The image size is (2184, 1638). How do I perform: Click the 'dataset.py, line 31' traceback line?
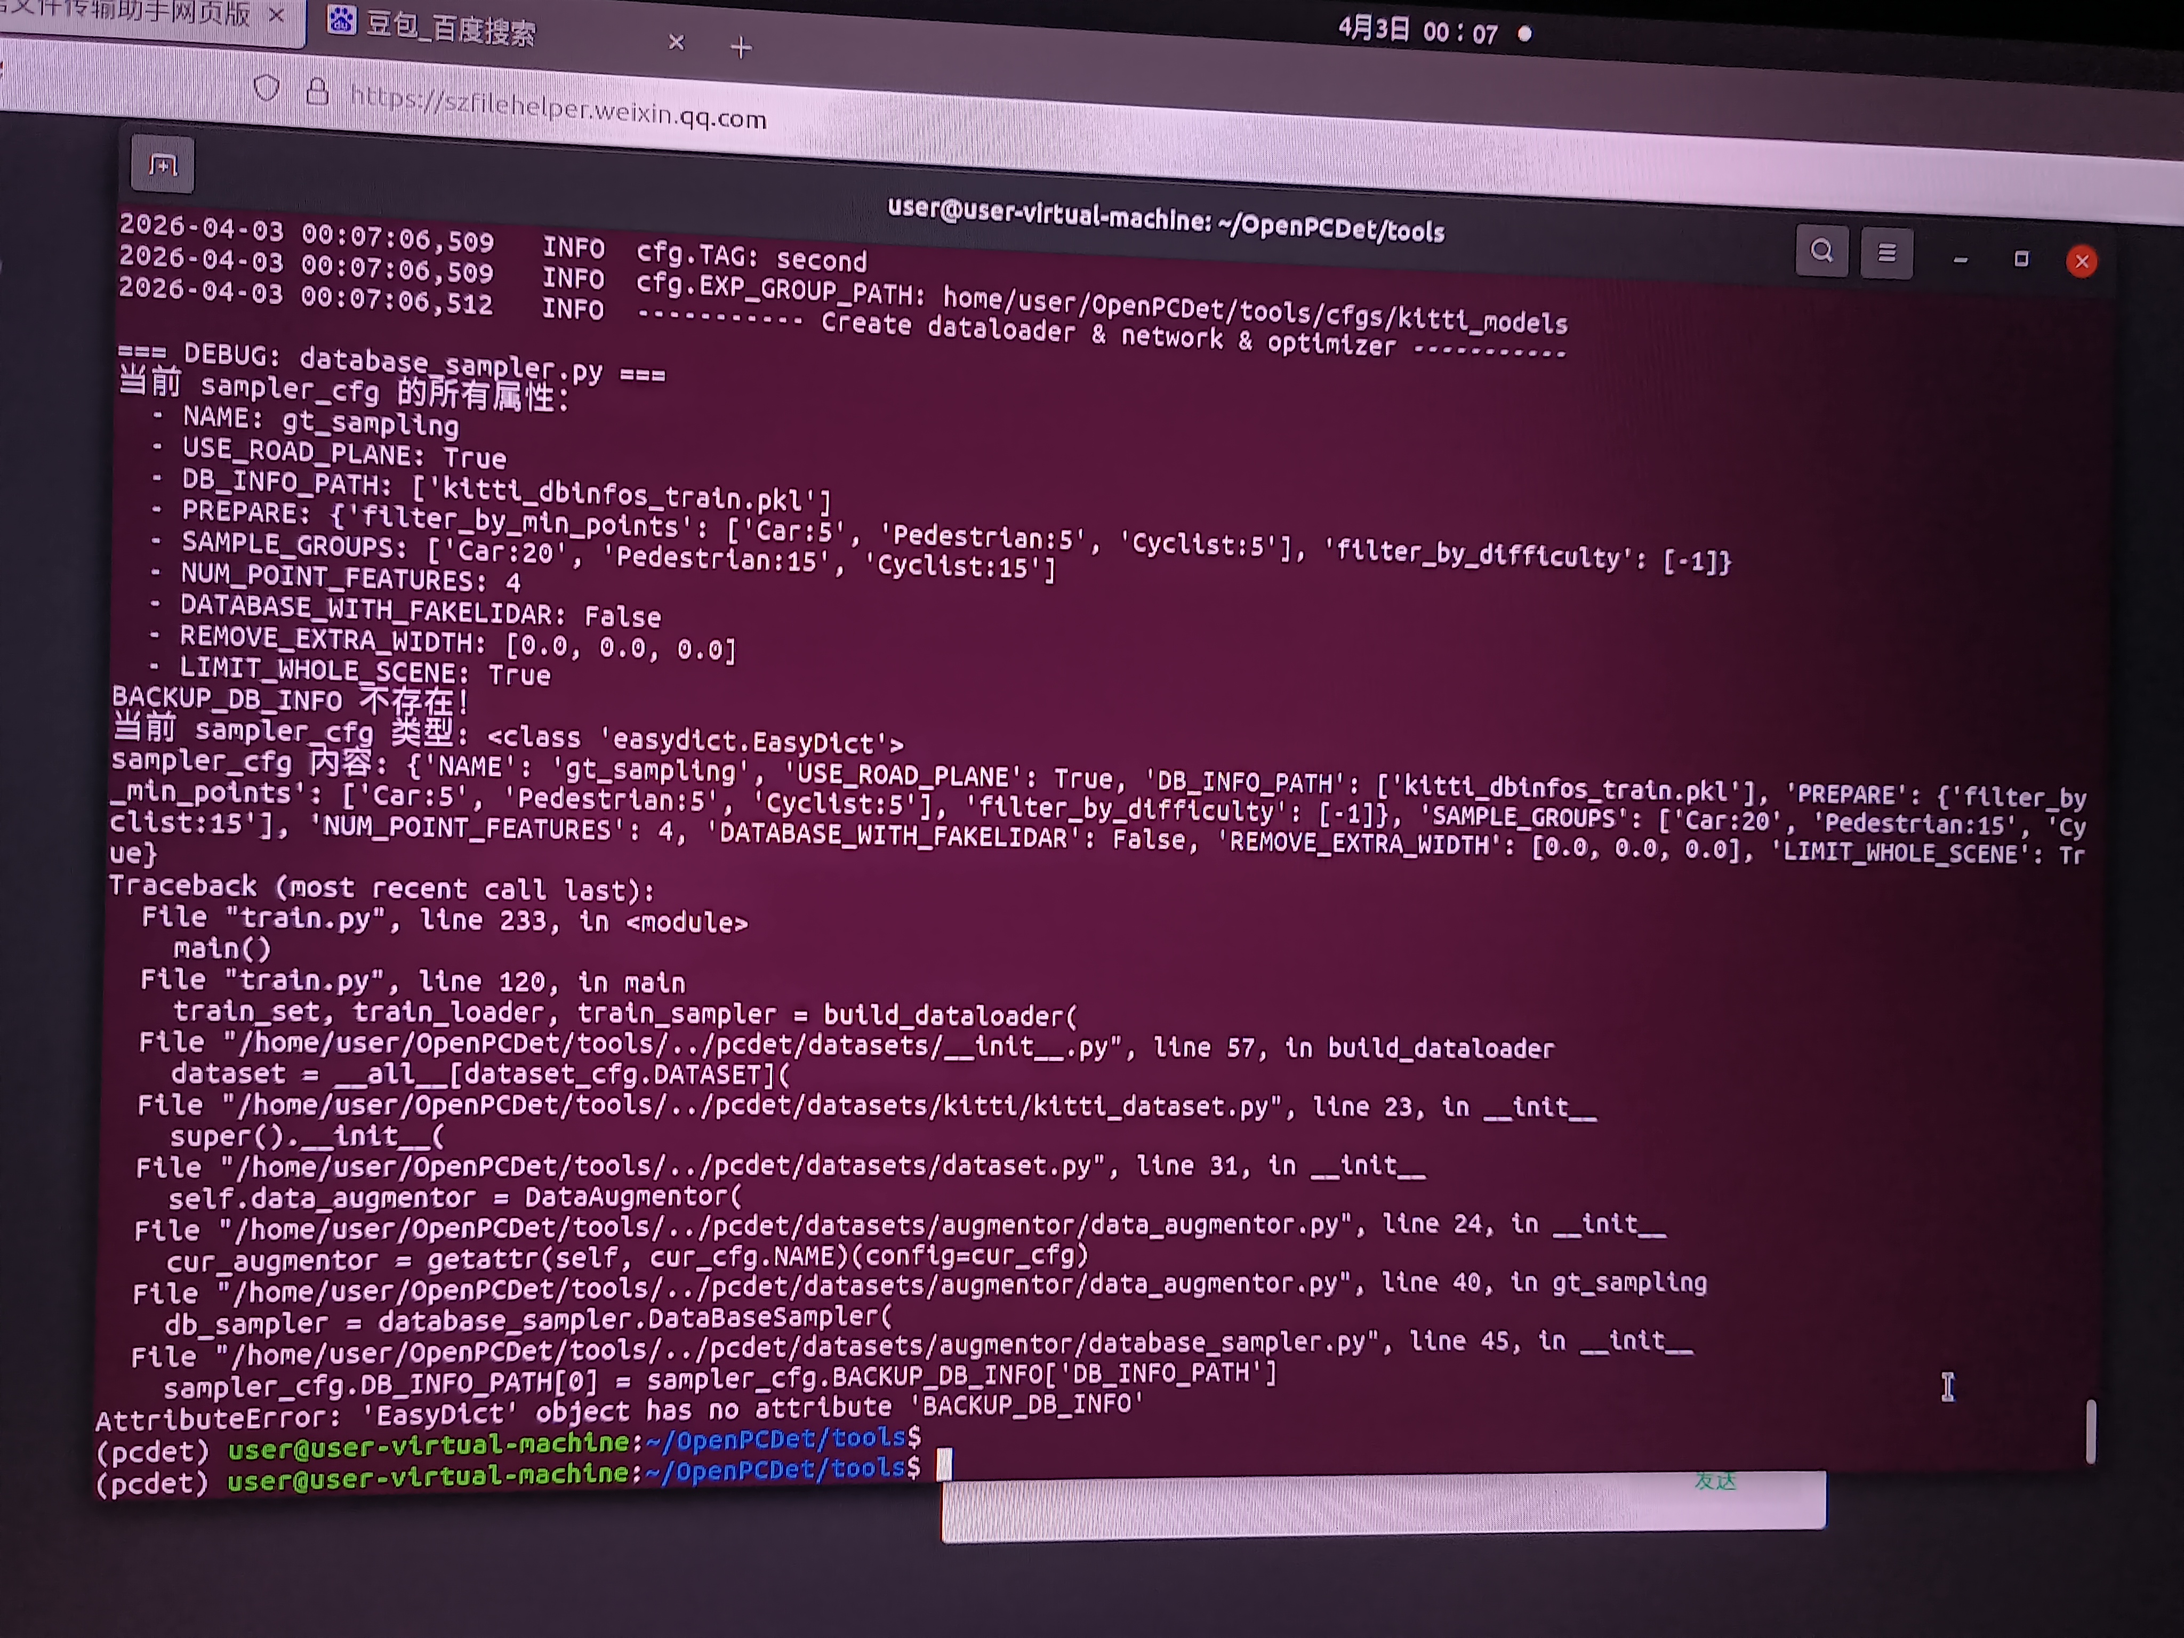click(780, 1167)
